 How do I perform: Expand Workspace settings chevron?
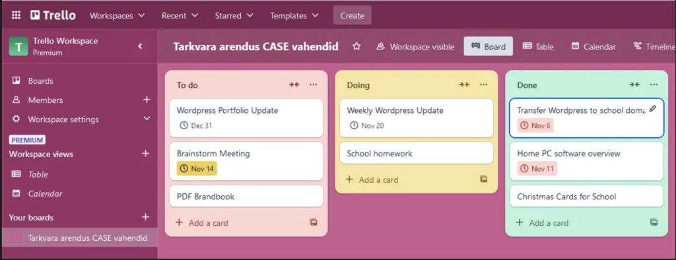(147, 119)
